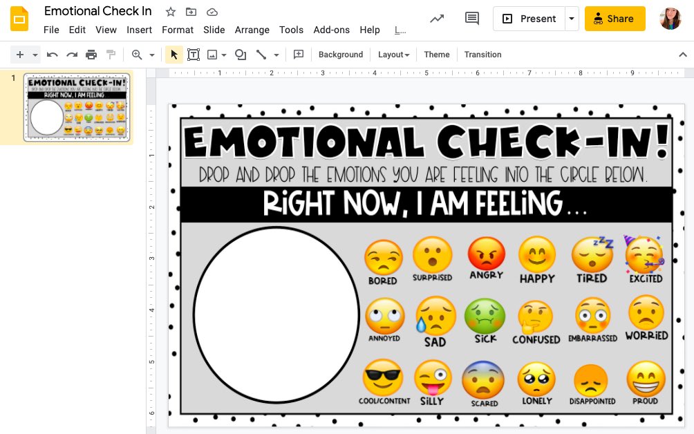This screenshot has height=434, width=694.
Task: Star the Emotional Check In document
Action: pos(171,12)
